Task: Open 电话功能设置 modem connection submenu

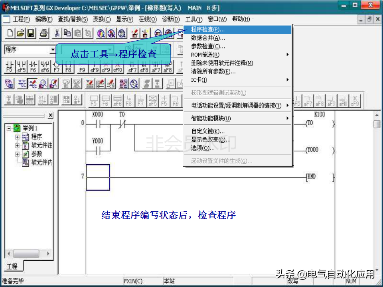Action: coord(237,106)
